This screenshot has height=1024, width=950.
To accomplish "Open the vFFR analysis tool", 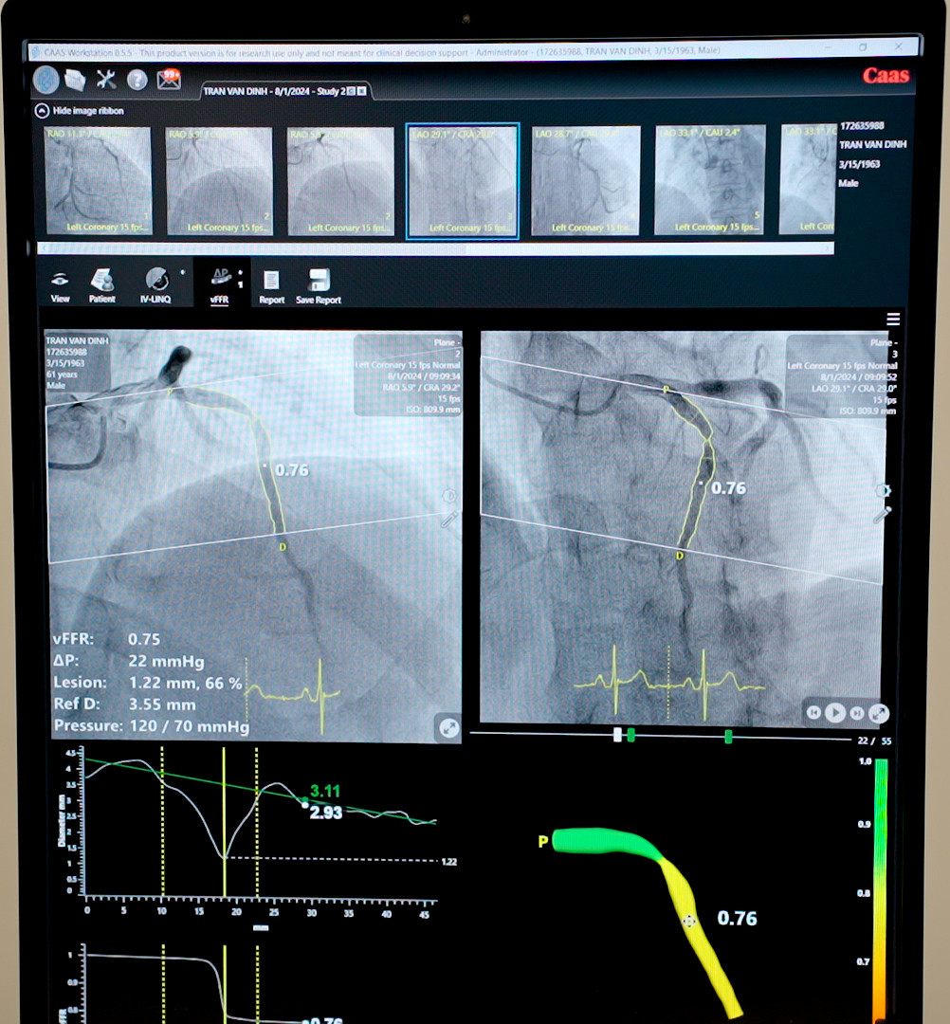I will pos(220,283).
